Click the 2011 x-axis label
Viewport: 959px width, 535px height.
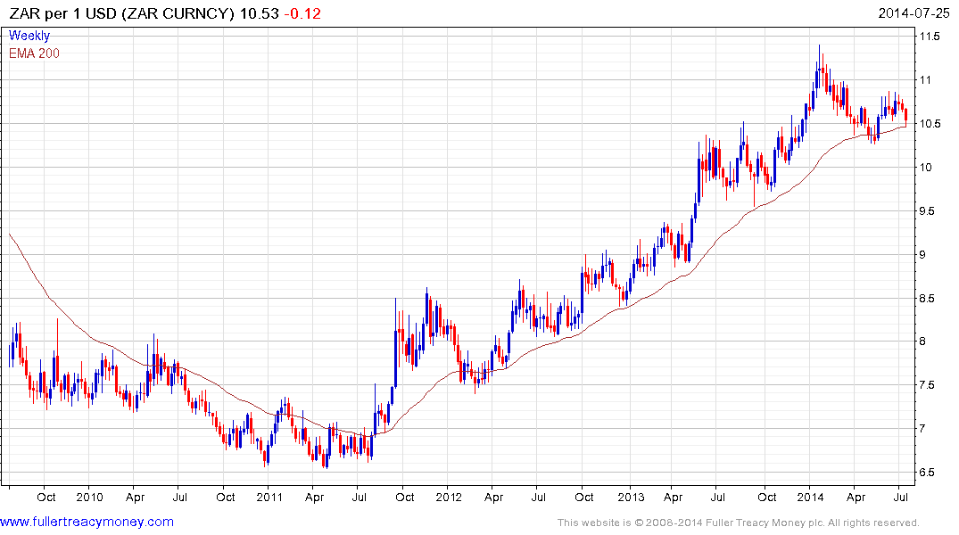pos(269,497)
